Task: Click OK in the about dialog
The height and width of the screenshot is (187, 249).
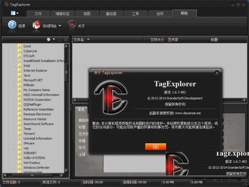Action: 156,147
